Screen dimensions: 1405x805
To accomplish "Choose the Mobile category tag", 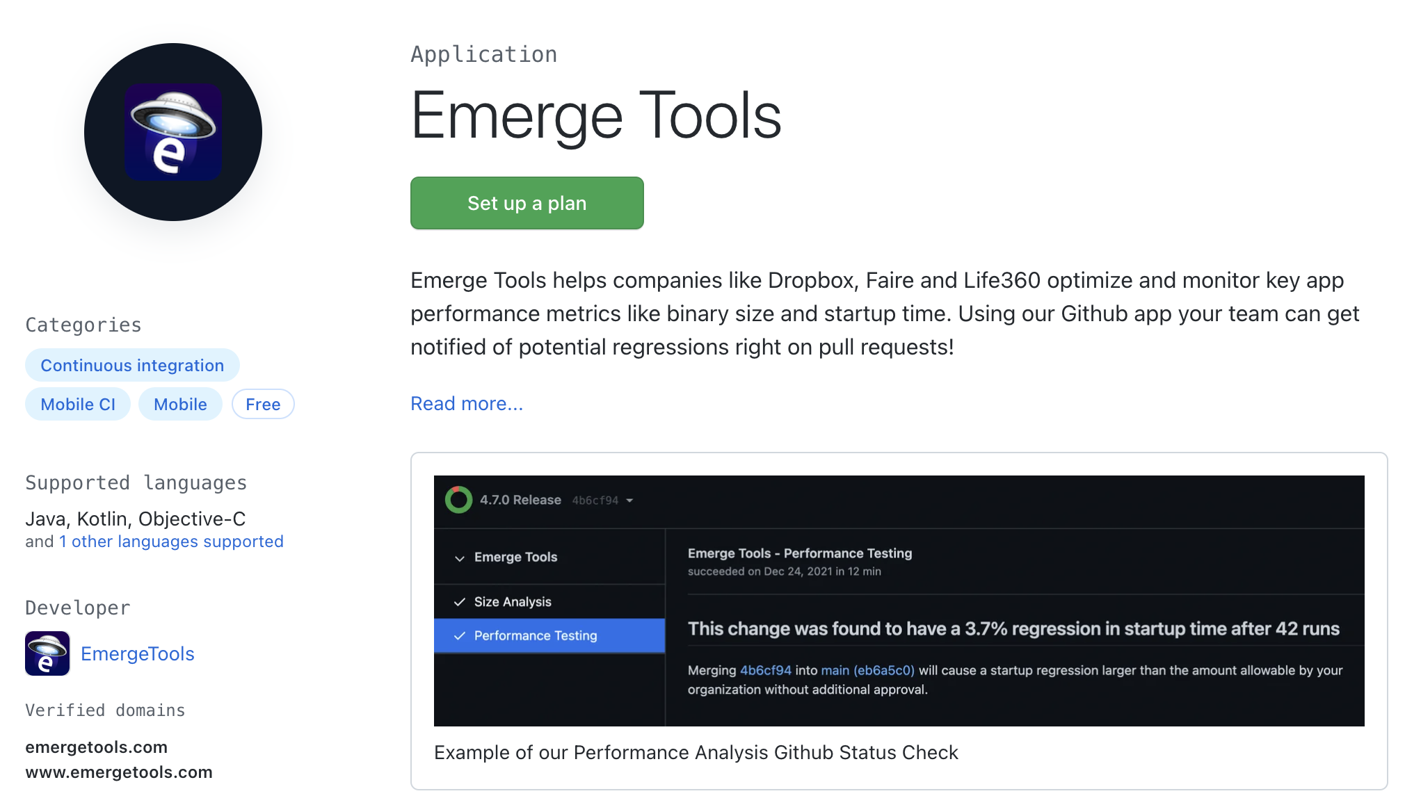I will (180, 404).
